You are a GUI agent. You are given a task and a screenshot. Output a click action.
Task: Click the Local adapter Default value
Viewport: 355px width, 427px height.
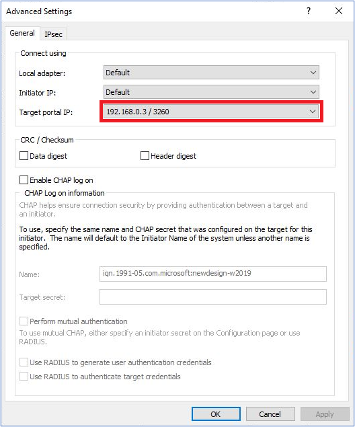pos(118,73)
